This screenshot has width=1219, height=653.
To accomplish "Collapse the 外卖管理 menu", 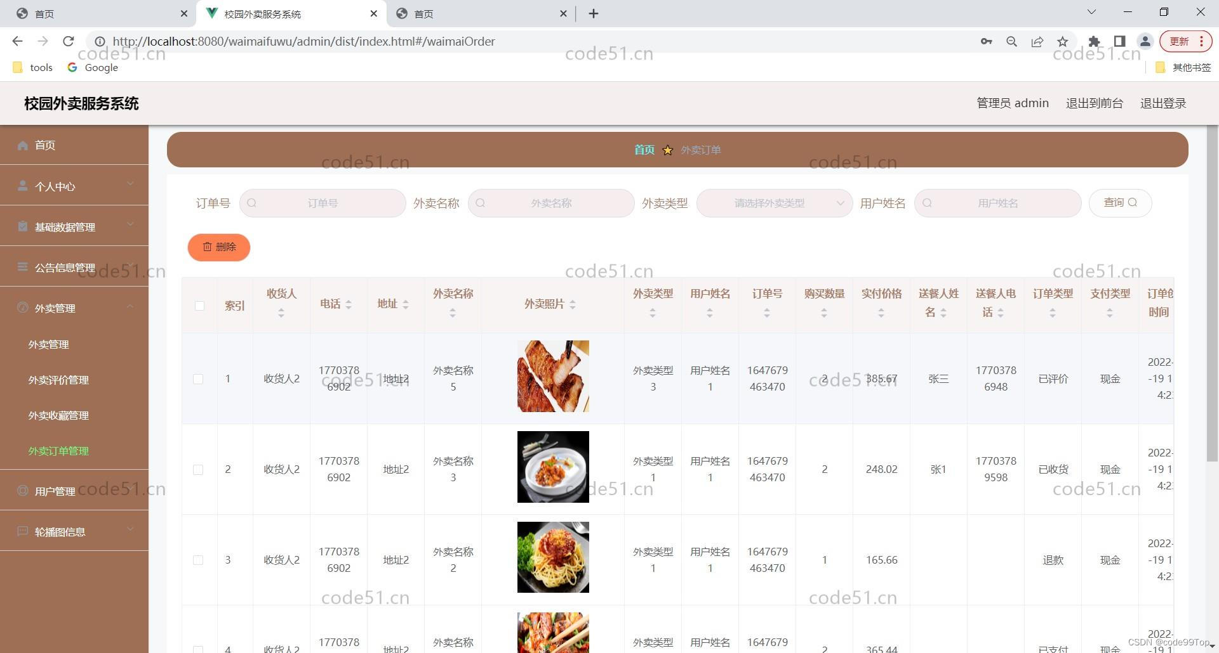I will (x=130, y=306).
